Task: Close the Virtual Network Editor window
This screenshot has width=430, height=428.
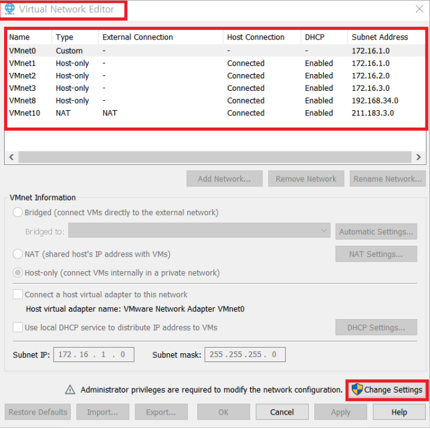Action: click(419, 9)
